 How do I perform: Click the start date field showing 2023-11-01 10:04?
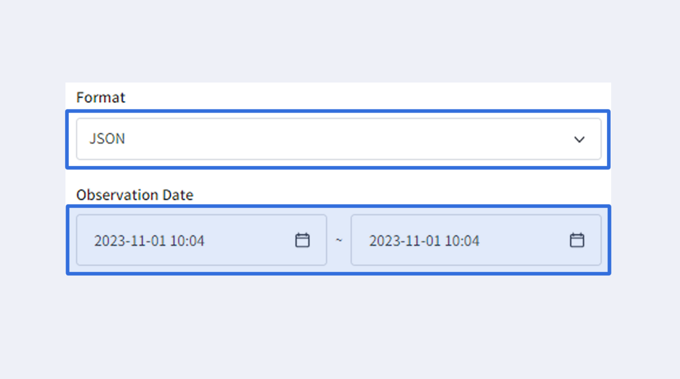click(201, 240)
